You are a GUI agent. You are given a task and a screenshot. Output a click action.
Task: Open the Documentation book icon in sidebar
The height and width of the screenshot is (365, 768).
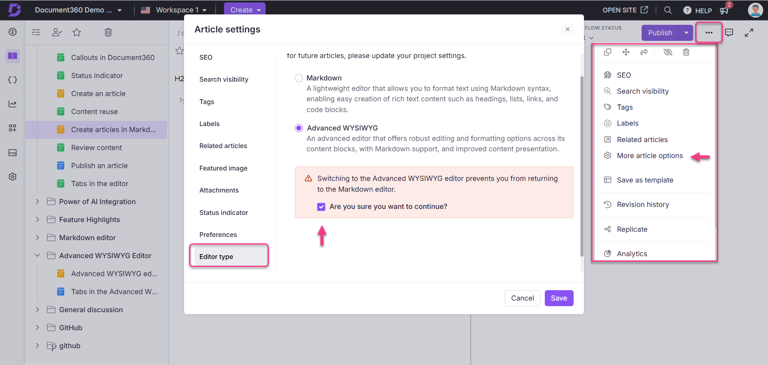(x=12, y=56)
